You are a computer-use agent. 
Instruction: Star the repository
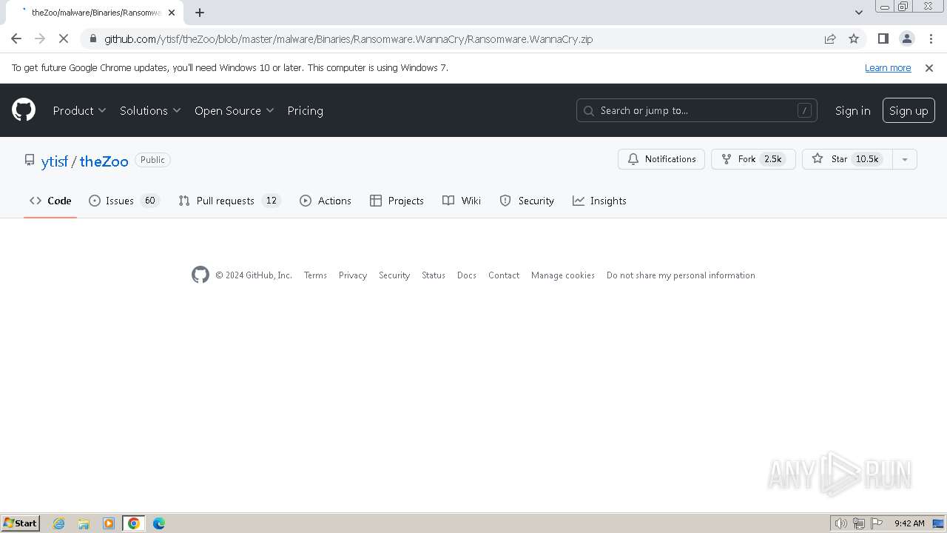pos(847,159)
